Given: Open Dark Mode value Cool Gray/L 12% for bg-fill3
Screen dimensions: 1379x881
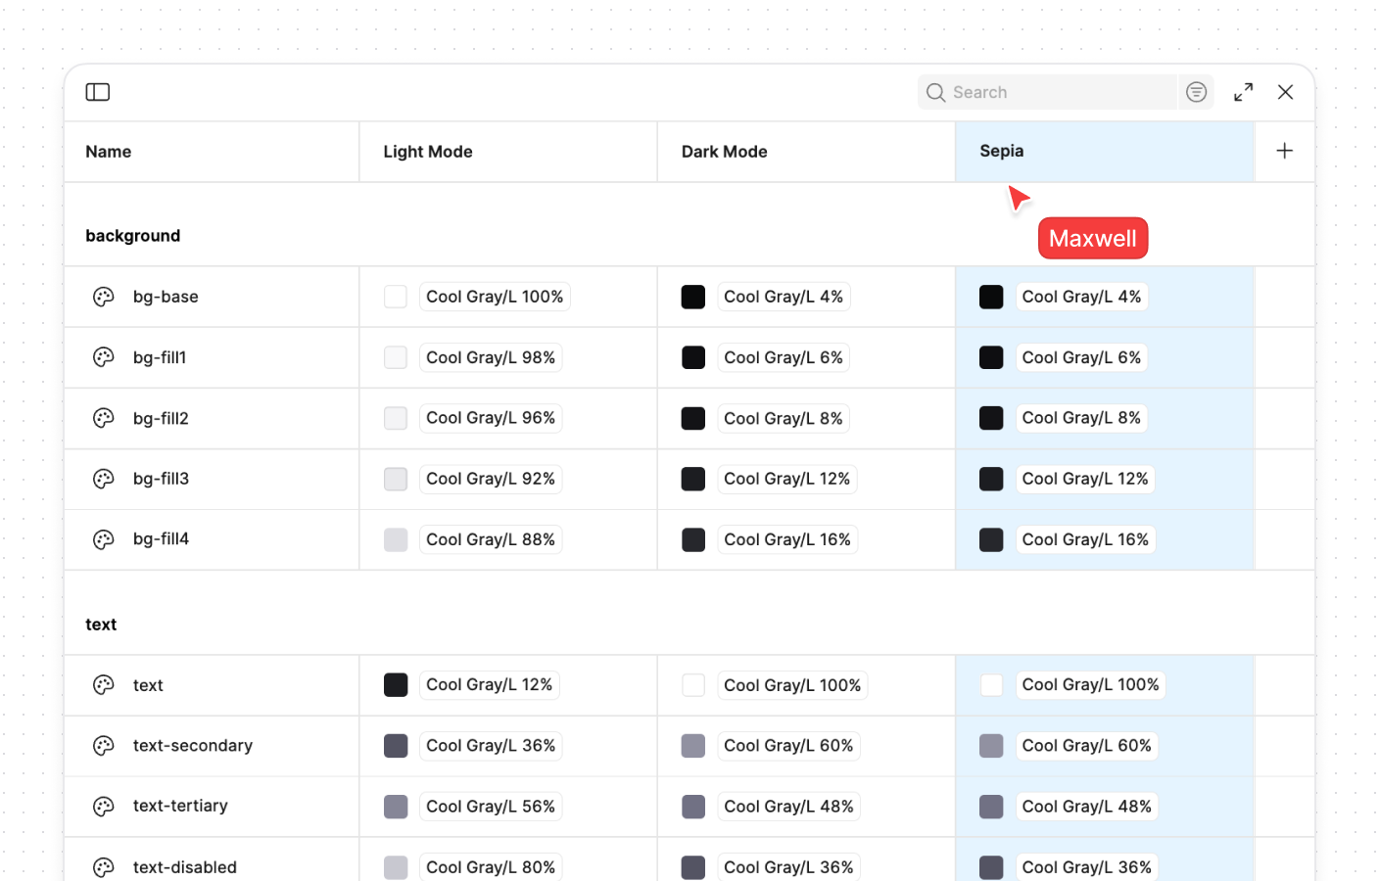Looking at the screenshot, I should click(x=786, y=479).
